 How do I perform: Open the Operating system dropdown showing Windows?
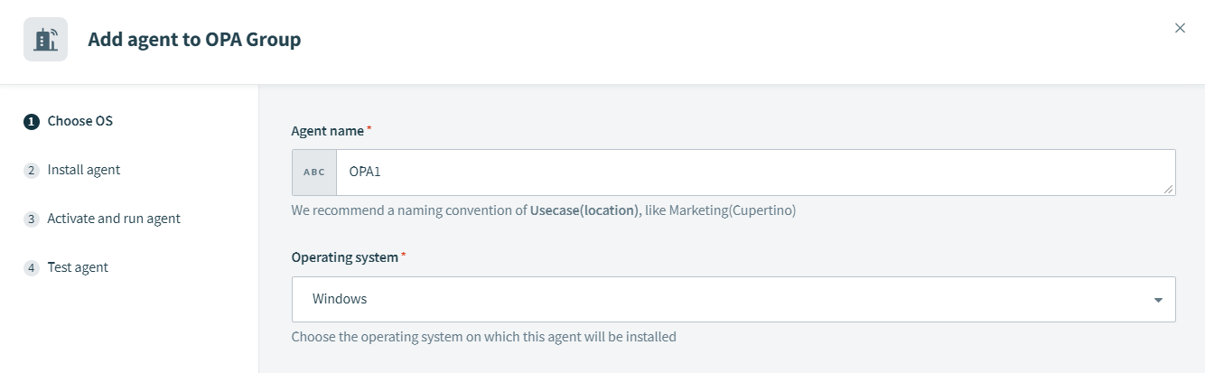(723, 299)
